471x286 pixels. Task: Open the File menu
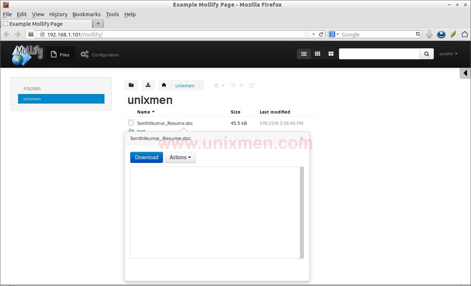tap(7, 14)
